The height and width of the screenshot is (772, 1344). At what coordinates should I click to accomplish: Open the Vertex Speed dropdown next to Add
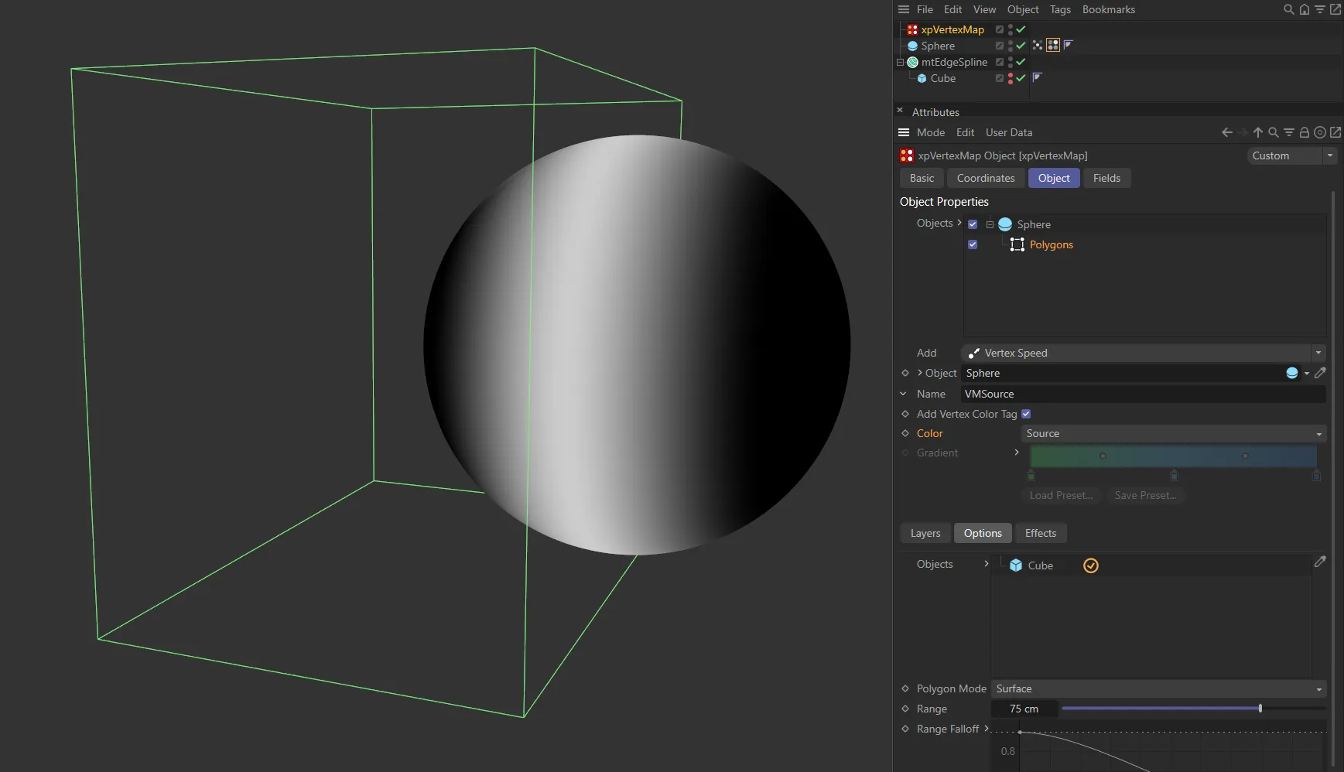tap(1144, 353)
